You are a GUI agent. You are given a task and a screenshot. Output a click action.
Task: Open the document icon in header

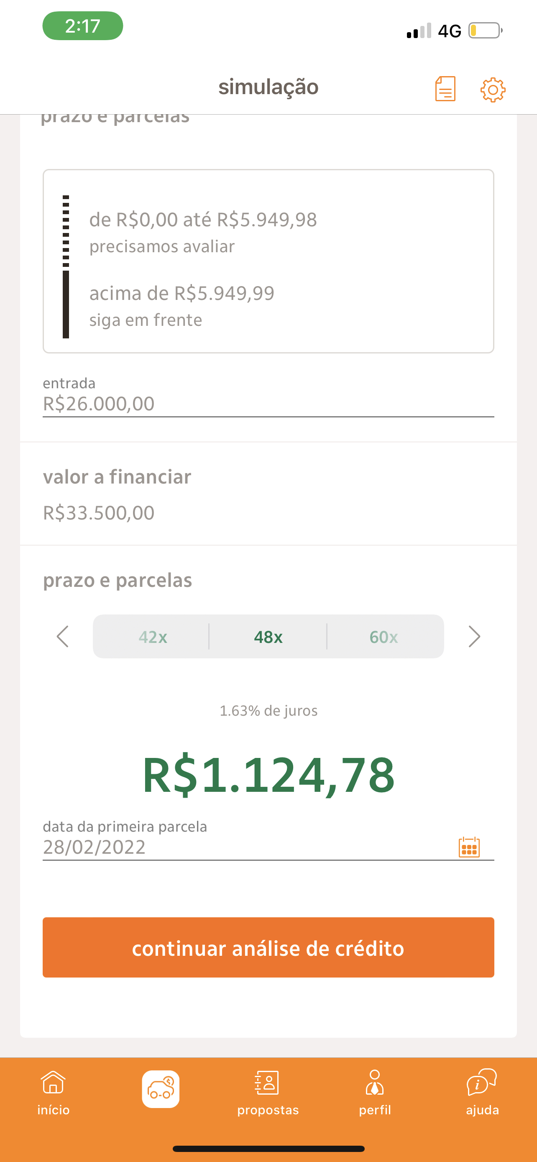click(x=445, y=88)
